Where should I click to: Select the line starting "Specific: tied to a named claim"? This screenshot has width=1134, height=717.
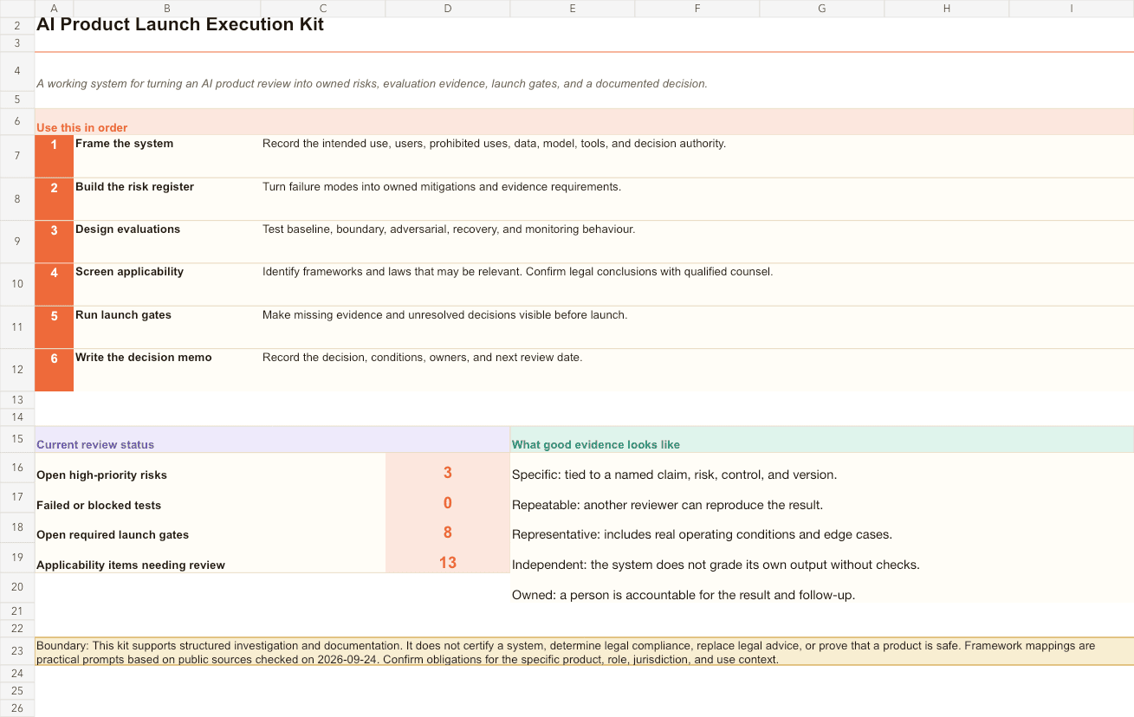click(x=675, y=475)
